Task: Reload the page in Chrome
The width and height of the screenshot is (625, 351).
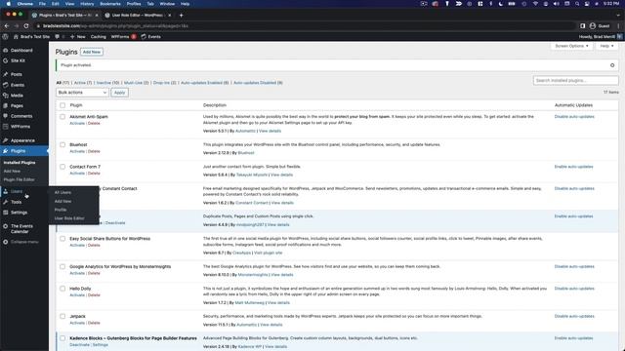Action: 26,26
